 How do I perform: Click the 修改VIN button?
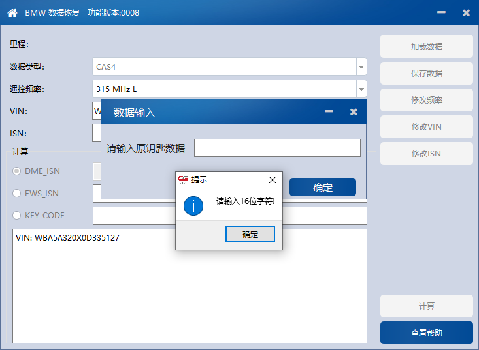427,126
